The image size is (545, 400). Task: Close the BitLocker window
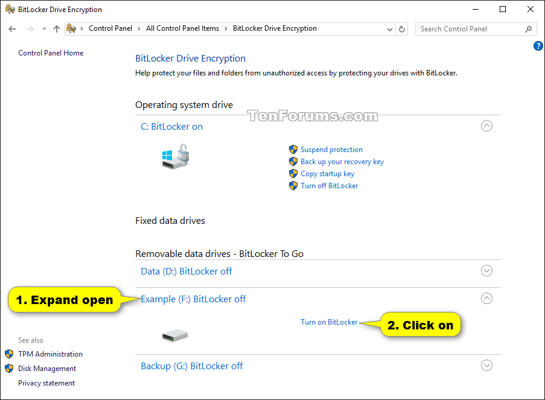(531, 10)
